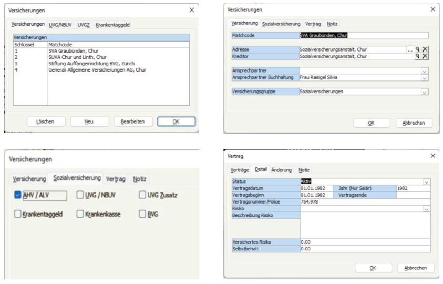The width and height of the screenshot is (443, 284).
Task: Click the Schlüssel column header
Action: click(30, 44)
